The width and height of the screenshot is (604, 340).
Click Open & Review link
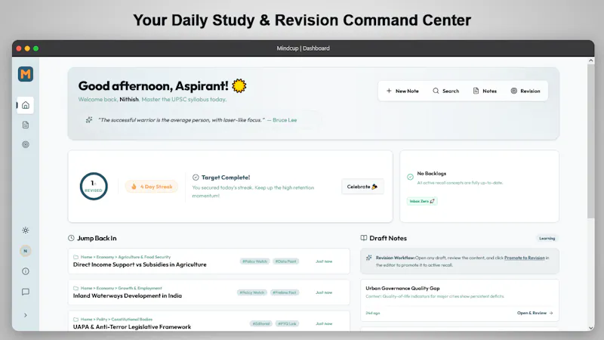(535, 313)
